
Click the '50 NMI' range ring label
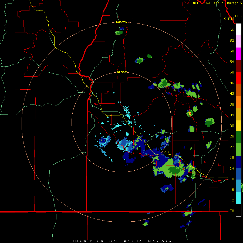coord(122,72)
